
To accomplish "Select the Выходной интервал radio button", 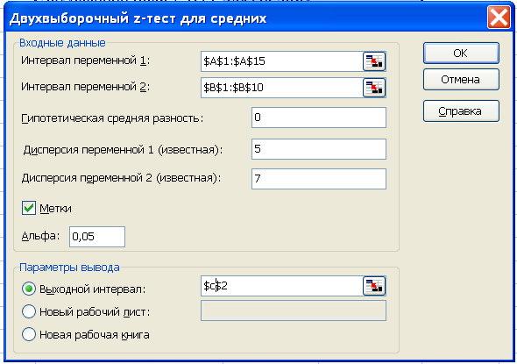I will point(29,289).
